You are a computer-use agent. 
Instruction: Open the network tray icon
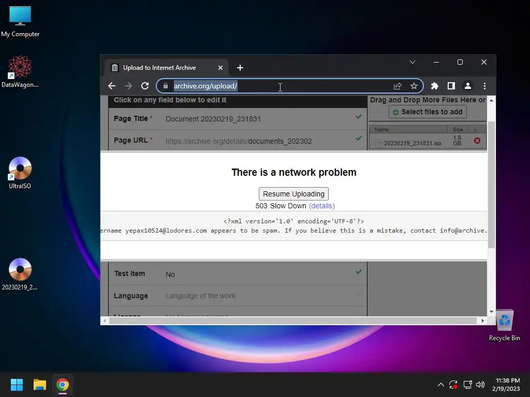tap(467, 385)
